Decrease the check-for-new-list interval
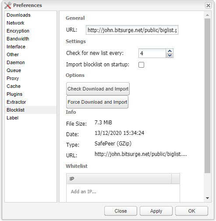Viewport: 216px width, 221px height. coord(170,55)
